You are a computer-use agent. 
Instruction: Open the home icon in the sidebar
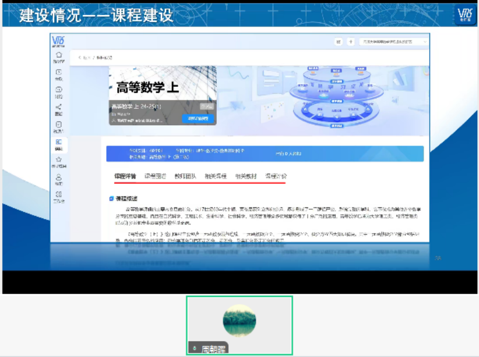(x=60, y=53)
